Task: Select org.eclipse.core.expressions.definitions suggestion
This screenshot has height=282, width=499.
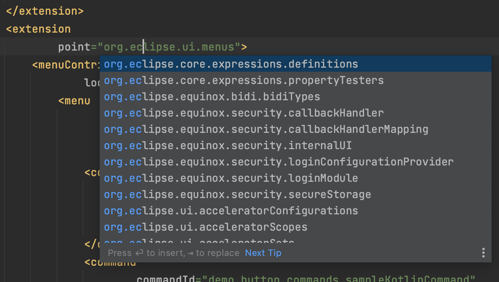Action: tap(231, 64)
